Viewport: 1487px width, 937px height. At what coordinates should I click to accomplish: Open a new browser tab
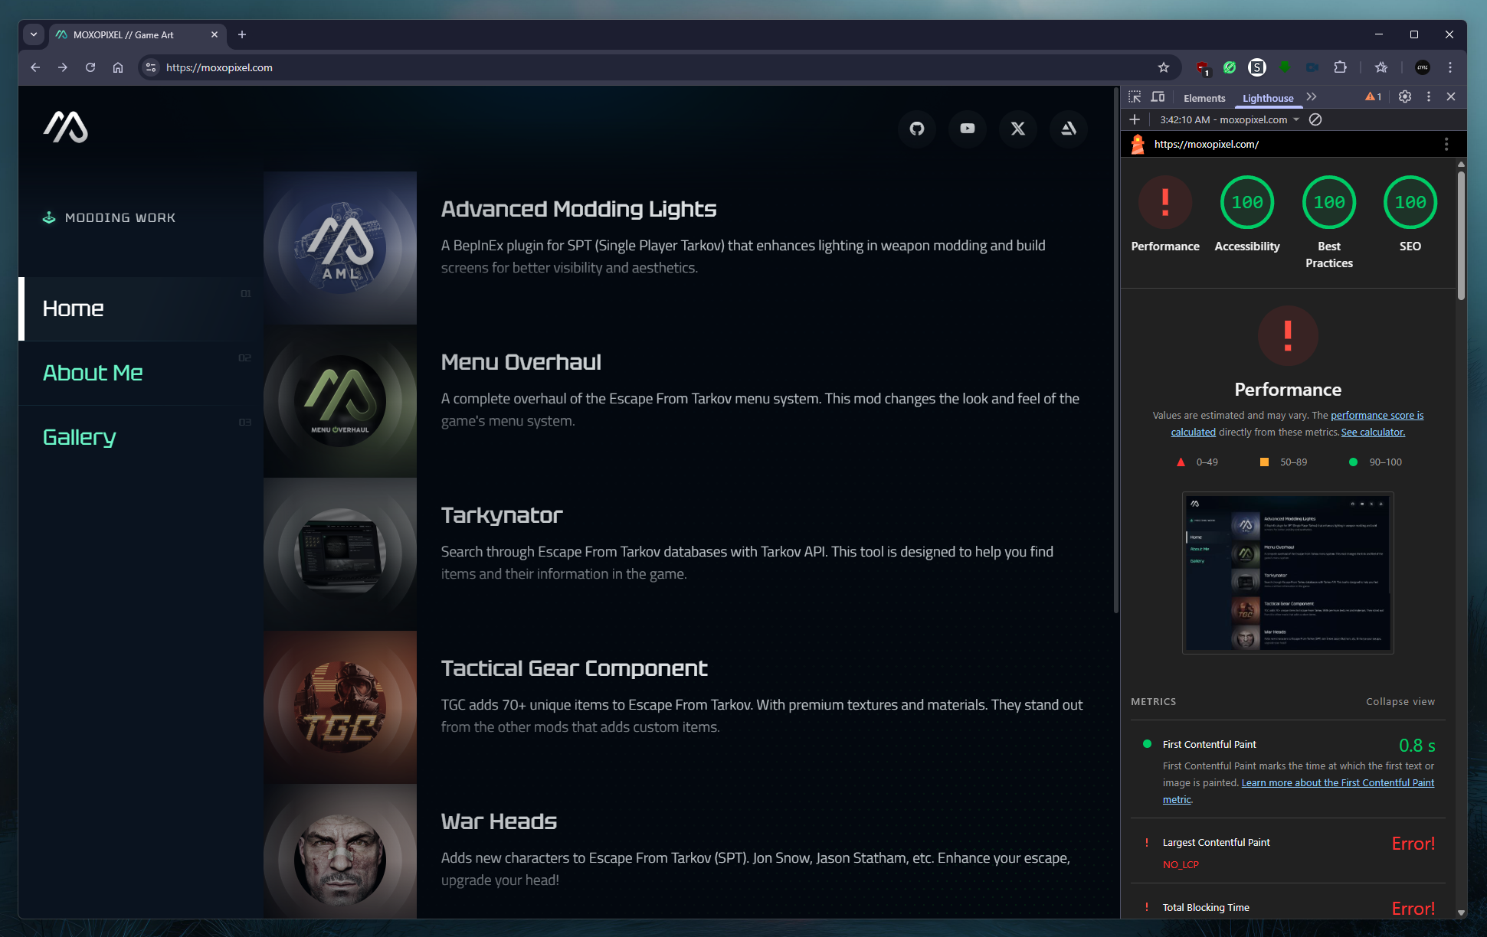[x=242, y=34]
